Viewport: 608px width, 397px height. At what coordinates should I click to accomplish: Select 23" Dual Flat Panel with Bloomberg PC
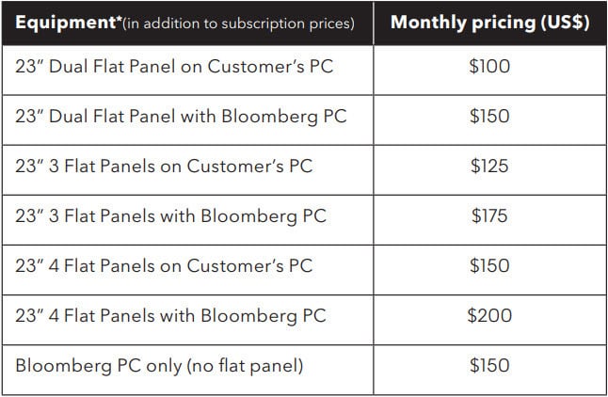coord(181,117)
